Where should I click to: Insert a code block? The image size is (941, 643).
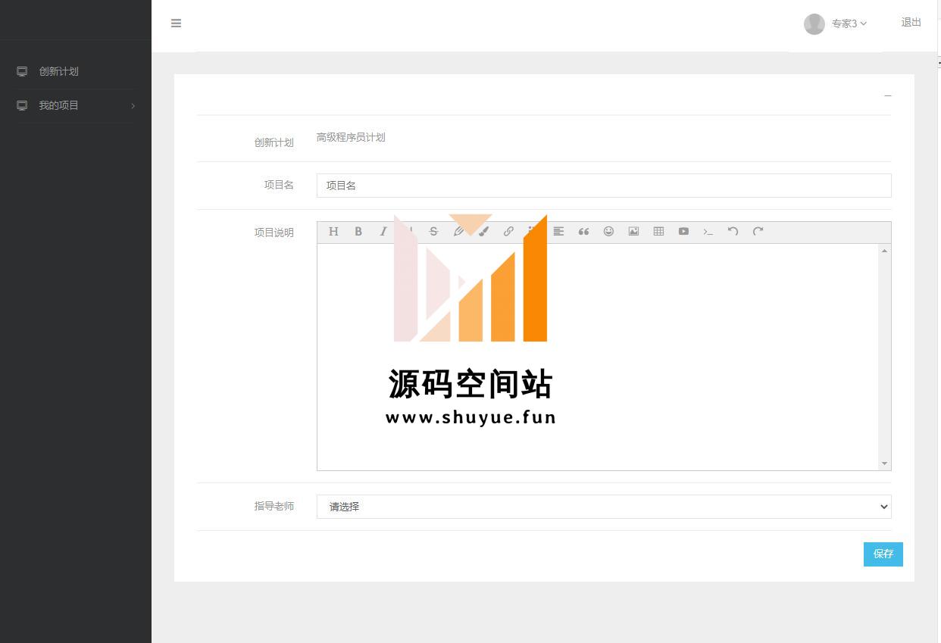point(708,232)
